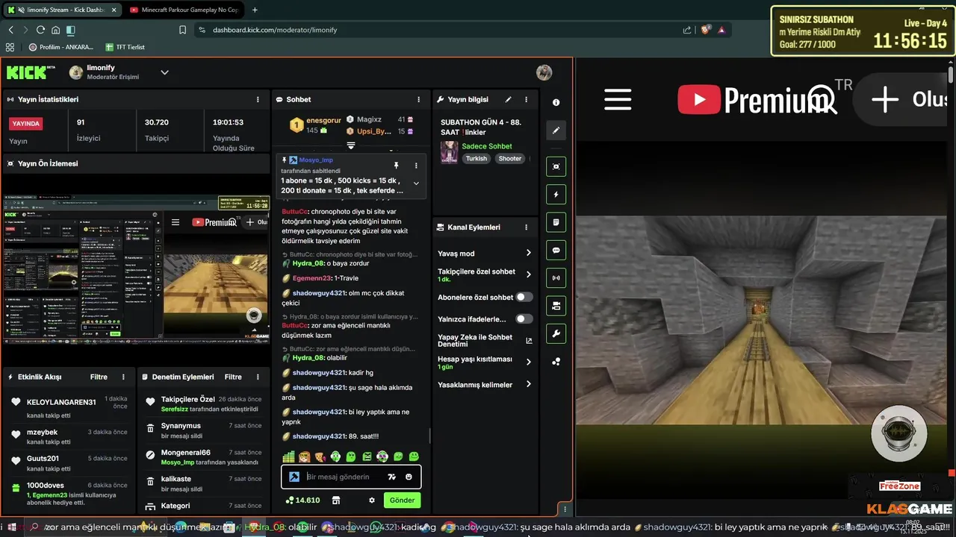
Task: Expand Takipçilere özel sohbet settings
Action: point(528,274)
